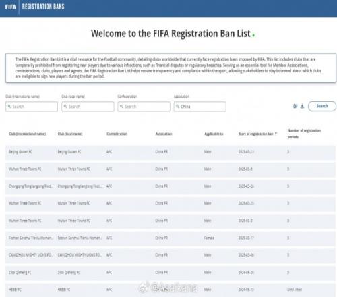Click the clear filters icon beside download
This screenshot has width=337, height=297.
pyautogui.click(x=295, y=106)
